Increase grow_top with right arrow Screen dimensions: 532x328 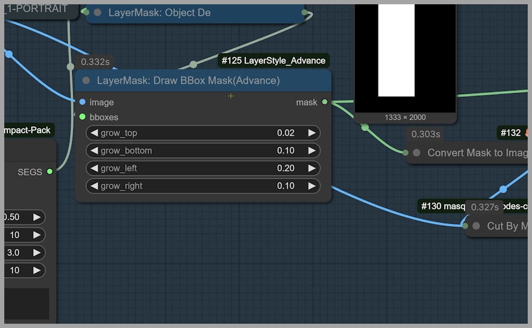tap(312, 133)
